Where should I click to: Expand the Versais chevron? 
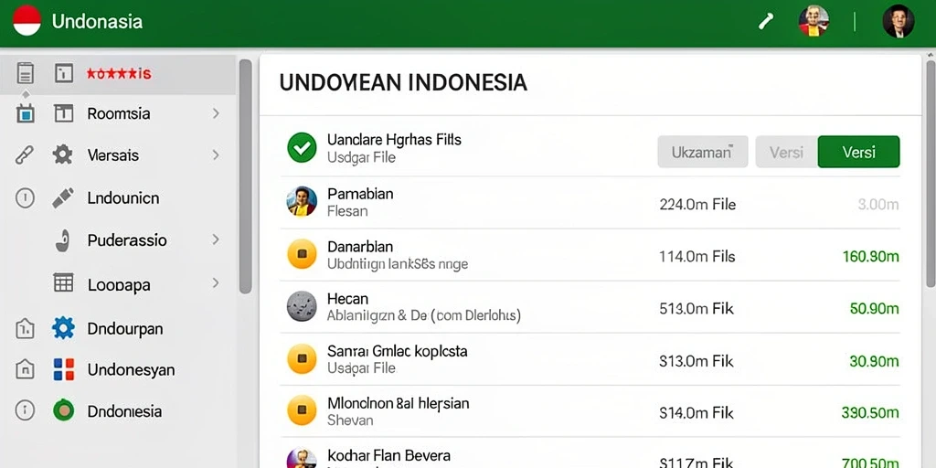216,155
